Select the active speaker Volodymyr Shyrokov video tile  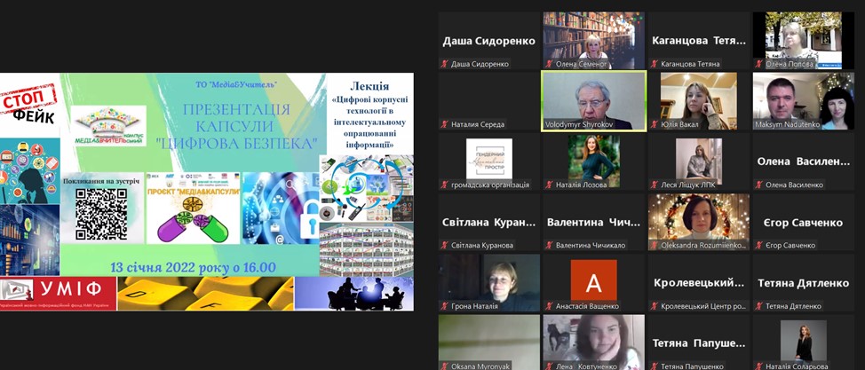tap(593, 100)
